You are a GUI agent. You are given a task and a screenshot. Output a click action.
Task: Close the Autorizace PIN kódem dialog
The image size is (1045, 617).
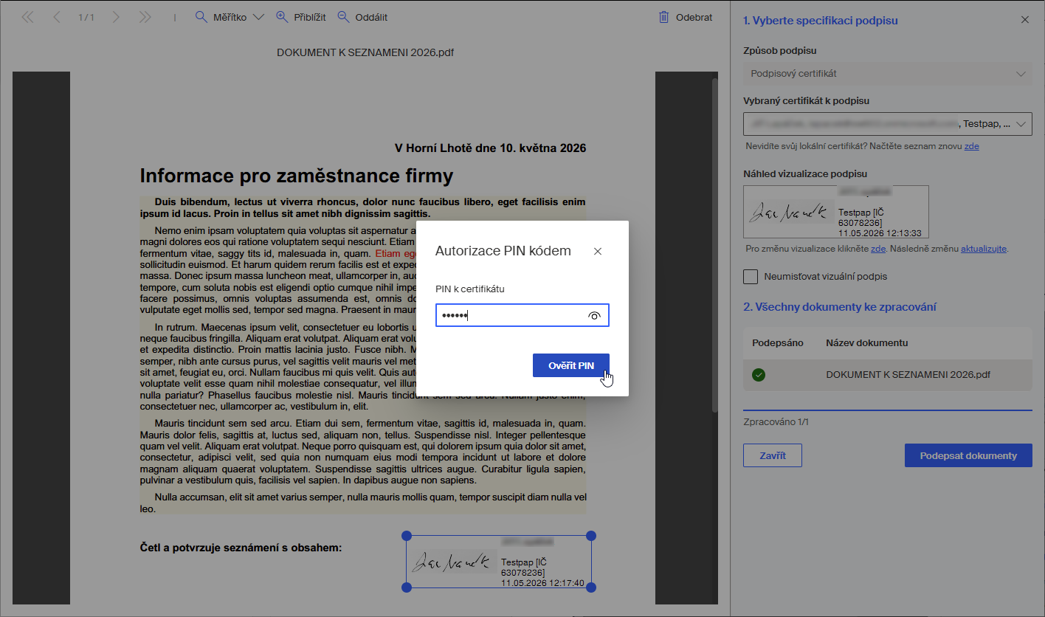coord(598,251)
